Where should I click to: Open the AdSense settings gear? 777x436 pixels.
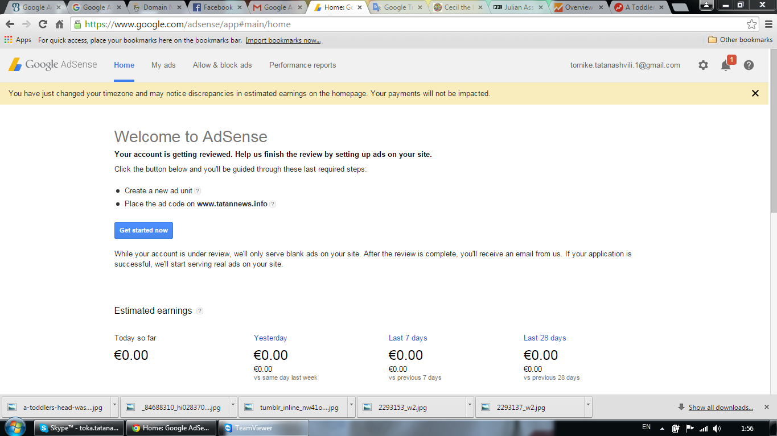point(703,65)
